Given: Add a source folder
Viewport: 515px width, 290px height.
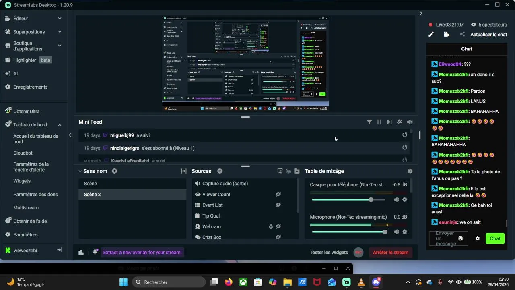Looking at the screenshot, I should [x=297, y=171].
